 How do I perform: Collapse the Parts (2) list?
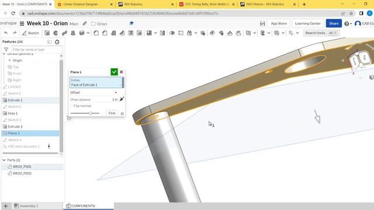click(x=4, y=160)
